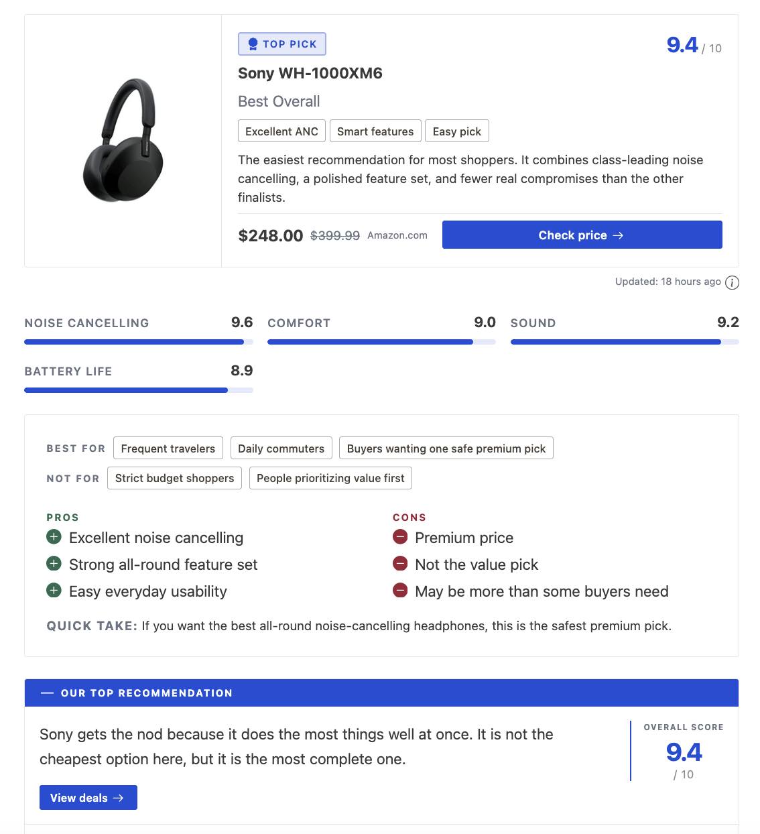Click the ribbon icon in the Top Pick badge
The image size is (760, 834).
tap(252, 43)
